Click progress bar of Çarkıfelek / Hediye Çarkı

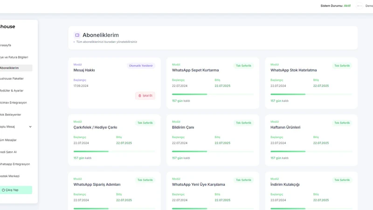tap(114, 151)
